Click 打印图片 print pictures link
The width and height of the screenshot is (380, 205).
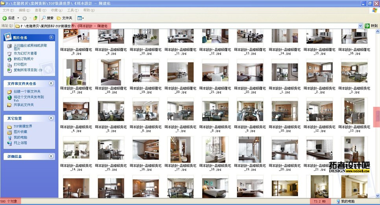pyautogui.click(x=20, y=65)
